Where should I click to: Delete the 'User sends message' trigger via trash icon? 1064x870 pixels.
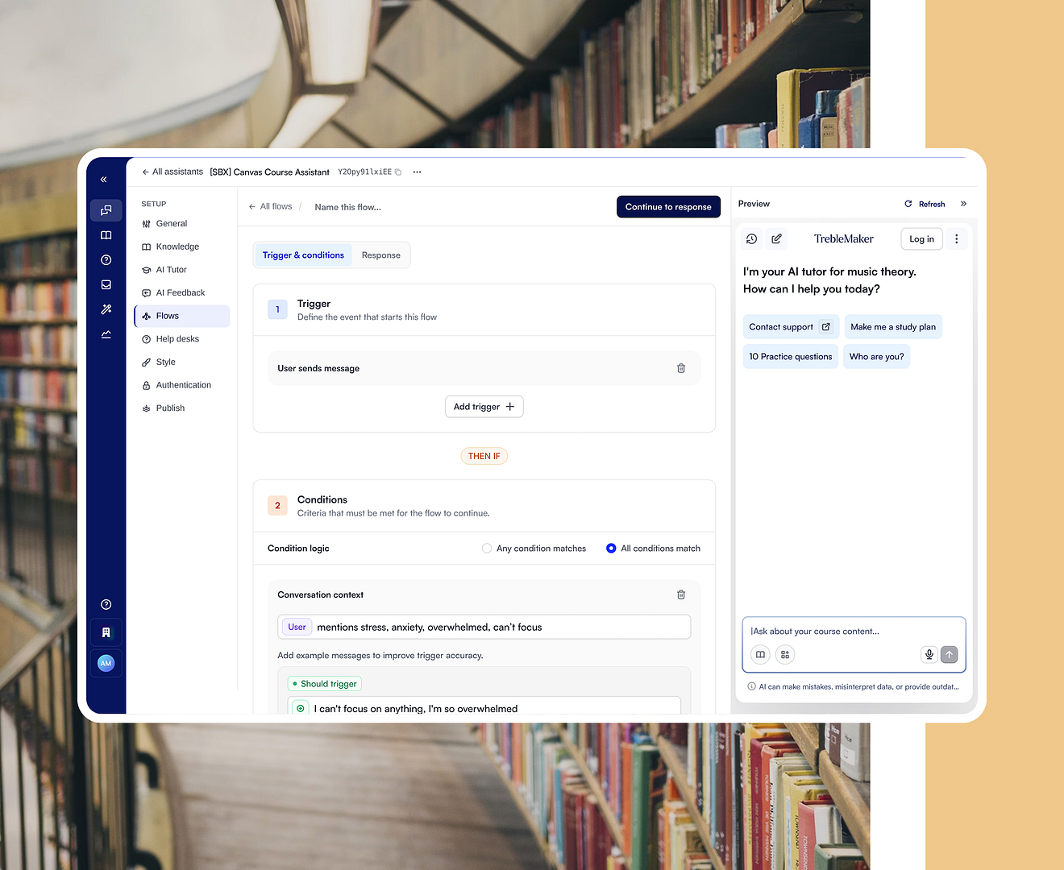681,368
